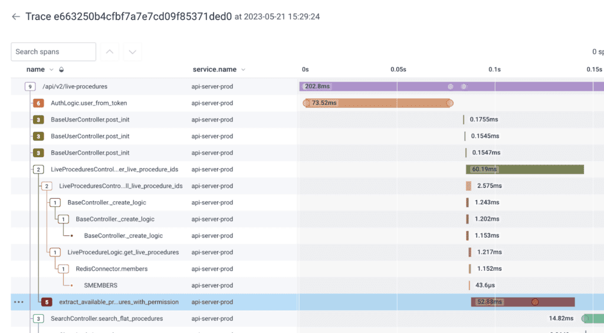Click the span event marker on the 52.88ms bar
Viewport: 604px width, 333px height.
tap(535, 302)
